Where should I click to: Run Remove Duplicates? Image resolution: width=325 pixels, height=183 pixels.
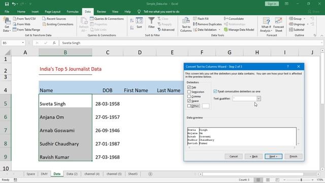(208, 24)
